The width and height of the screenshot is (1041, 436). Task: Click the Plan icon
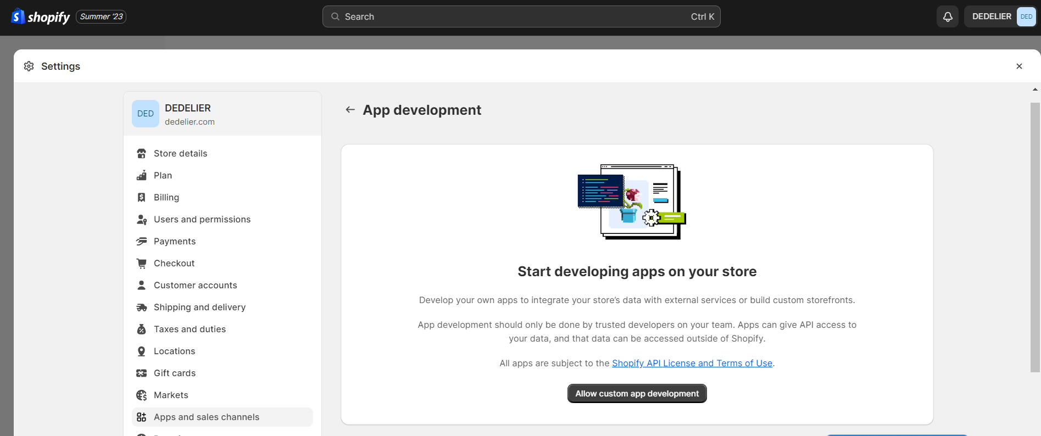(142, 175)
